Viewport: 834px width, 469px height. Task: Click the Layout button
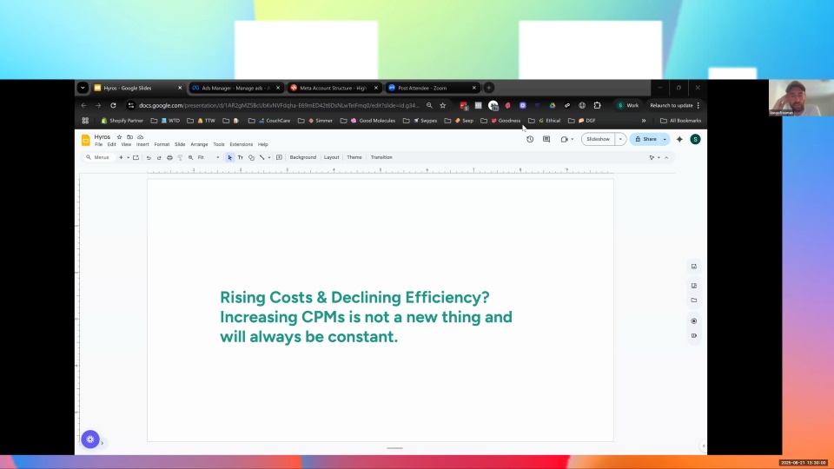331,157
